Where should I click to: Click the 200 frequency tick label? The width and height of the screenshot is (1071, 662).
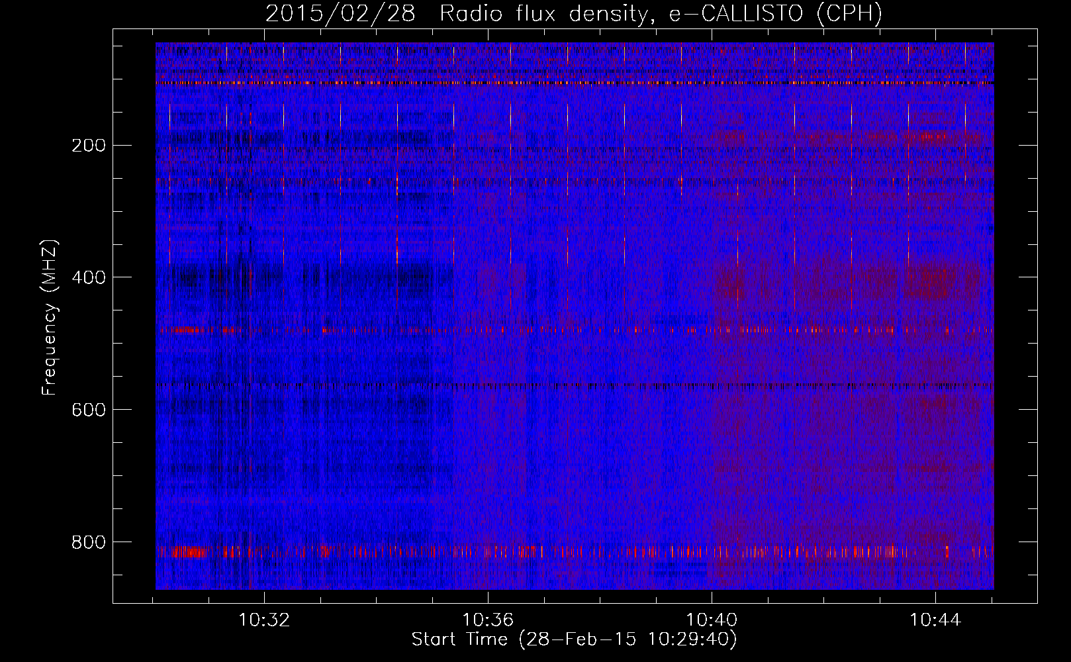pos(89,146)
